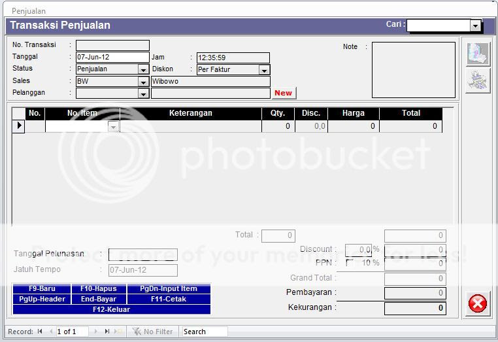Screen dimensions: 498x342
Task: Click the End-Bayar button
Action: (x=99, y=299)
